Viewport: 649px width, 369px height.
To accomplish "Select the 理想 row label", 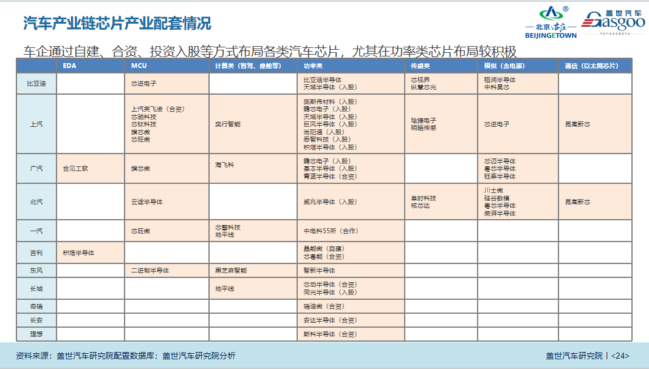I will (36, 334).
